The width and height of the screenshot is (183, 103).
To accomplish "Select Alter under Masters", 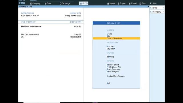I will point(108,36).
